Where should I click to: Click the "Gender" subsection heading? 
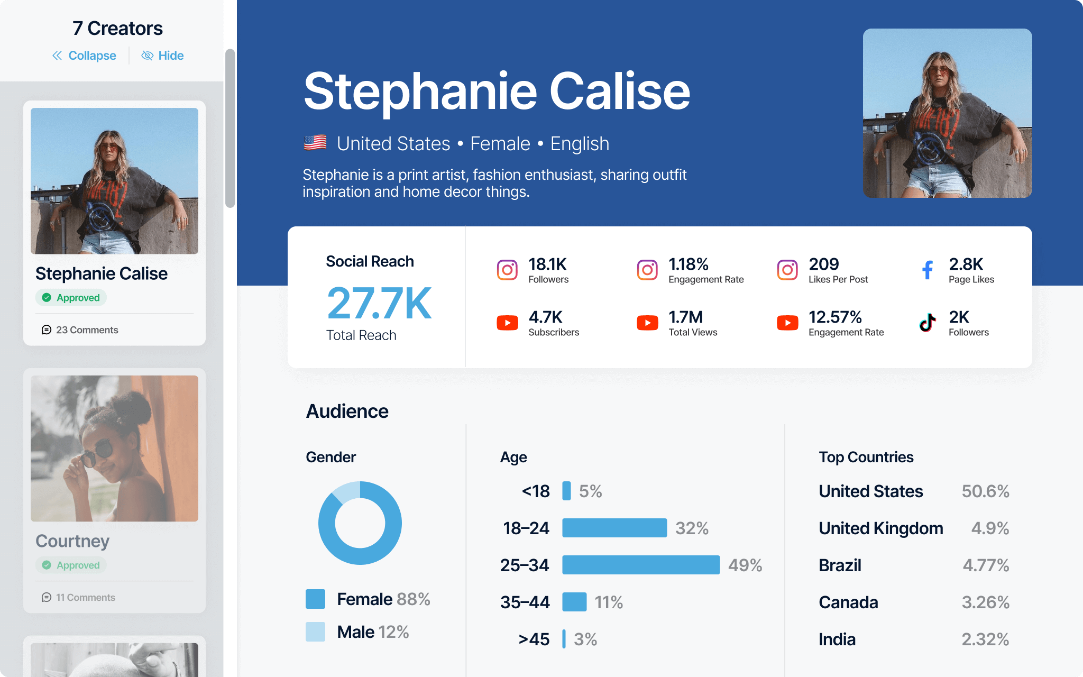331,457
